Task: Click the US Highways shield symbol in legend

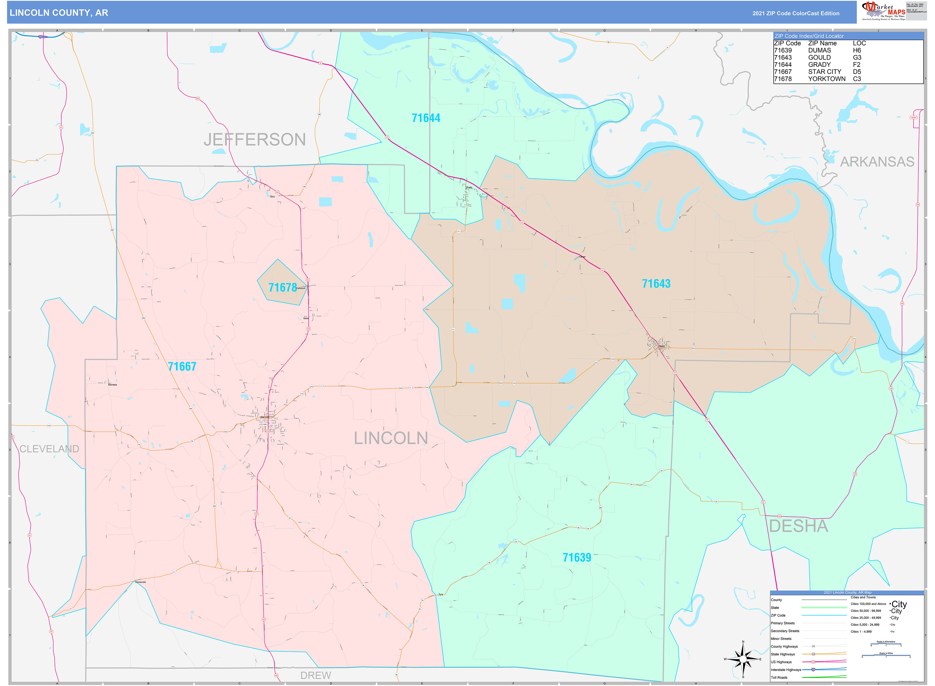Action: [813, 661]
